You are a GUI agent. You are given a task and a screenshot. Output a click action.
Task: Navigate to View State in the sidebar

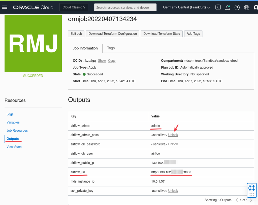pyautogui.click(x=14, y=147)
